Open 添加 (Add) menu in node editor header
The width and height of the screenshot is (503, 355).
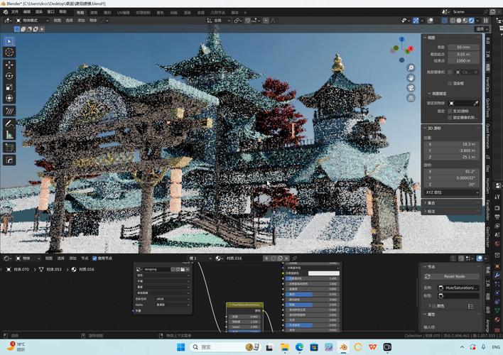(72, 258)
